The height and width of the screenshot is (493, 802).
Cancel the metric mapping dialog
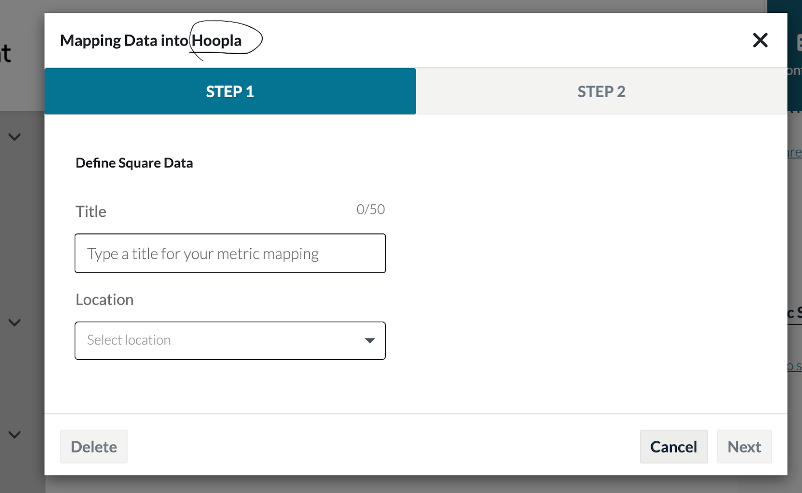[x=674, y=446]
